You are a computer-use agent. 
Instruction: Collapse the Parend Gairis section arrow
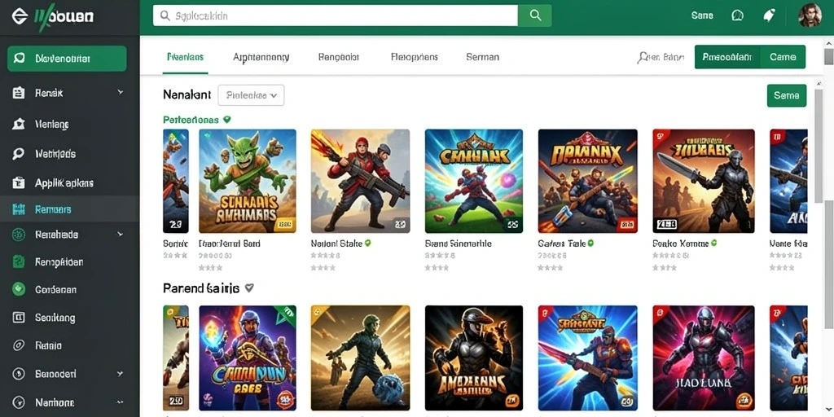coord(249,288)
